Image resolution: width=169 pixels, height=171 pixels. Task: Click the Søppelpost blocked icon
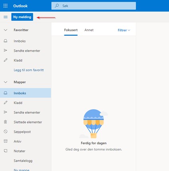(6, 132)
